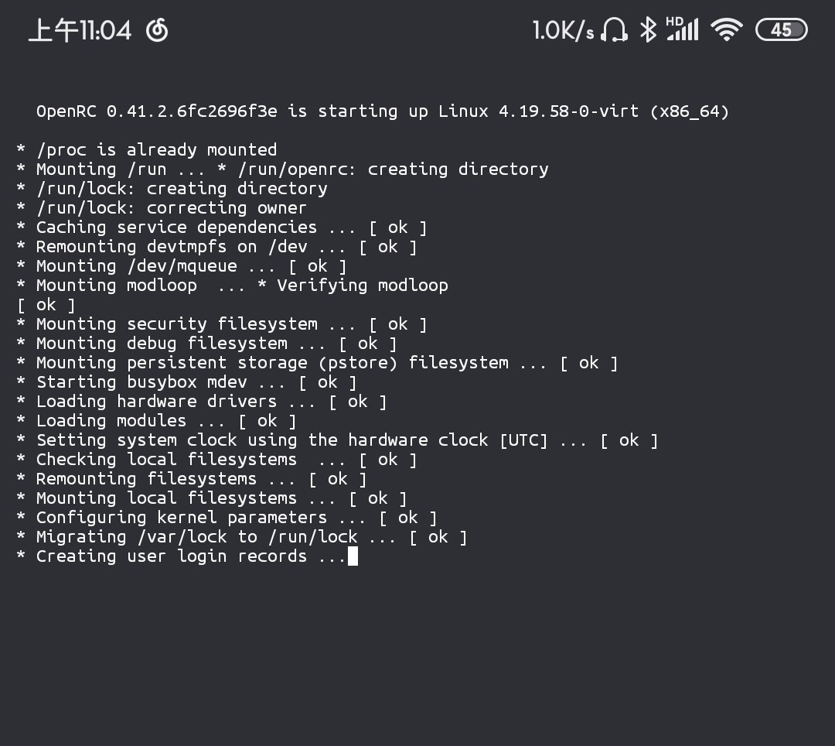Tap the headphones icon in status bar
Screen dimensions: 835x746
615,30
